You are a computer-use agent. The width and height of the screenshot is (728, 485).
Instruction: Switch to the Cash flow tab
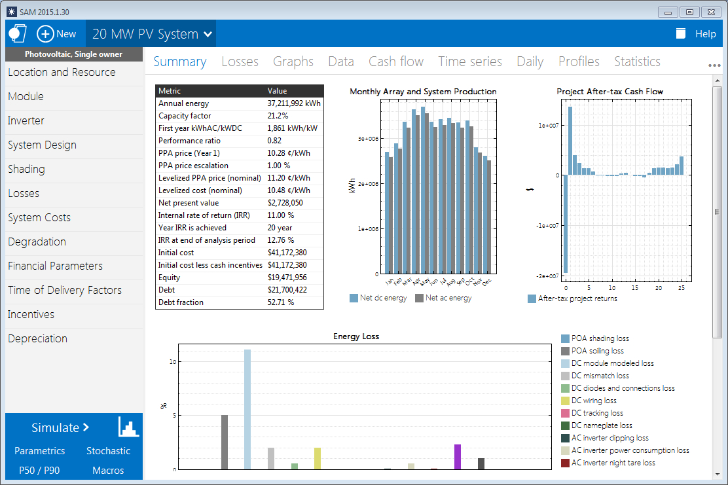[x=396, y=61]
